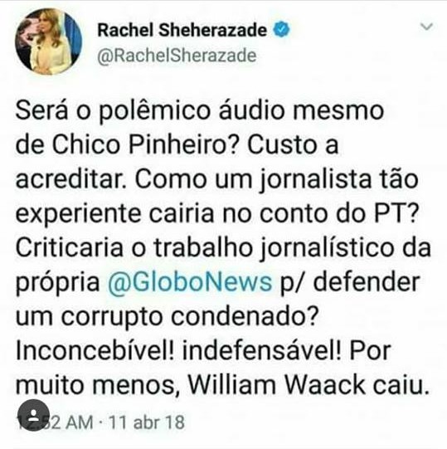The image size is (447, 449).
Task: Click the word jornalístico in the tweet
Action: click(327, 248)
